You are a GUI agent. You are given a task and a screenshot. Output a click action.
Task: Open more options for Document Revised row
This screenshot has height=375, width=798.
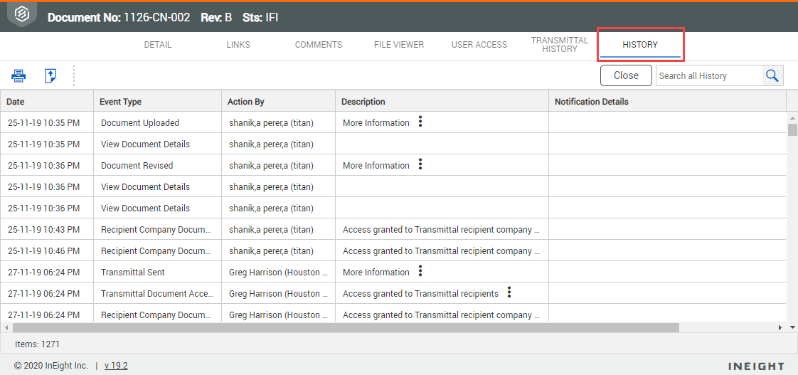pyautogui.click(x=420, y=164)
